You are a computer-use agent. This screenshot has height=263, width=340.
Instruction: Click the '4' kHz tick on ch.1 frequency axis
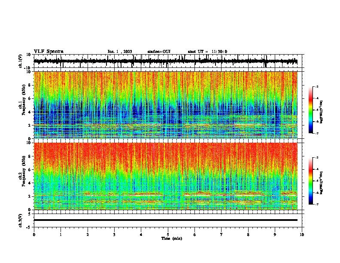[30, 112]
